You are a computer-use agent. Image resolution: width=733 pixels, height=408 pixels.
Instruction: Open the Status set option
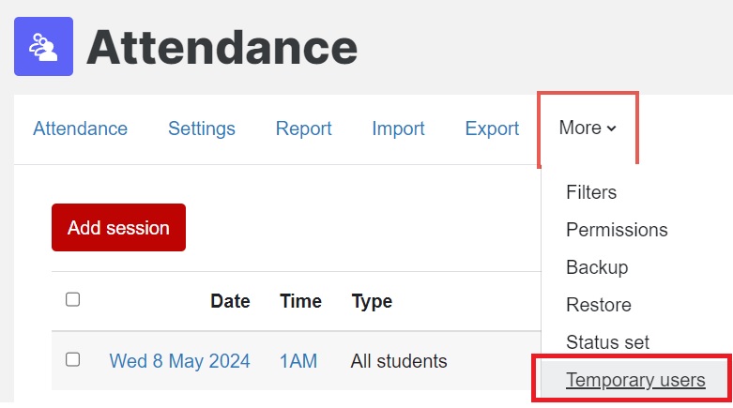(607, 342)
